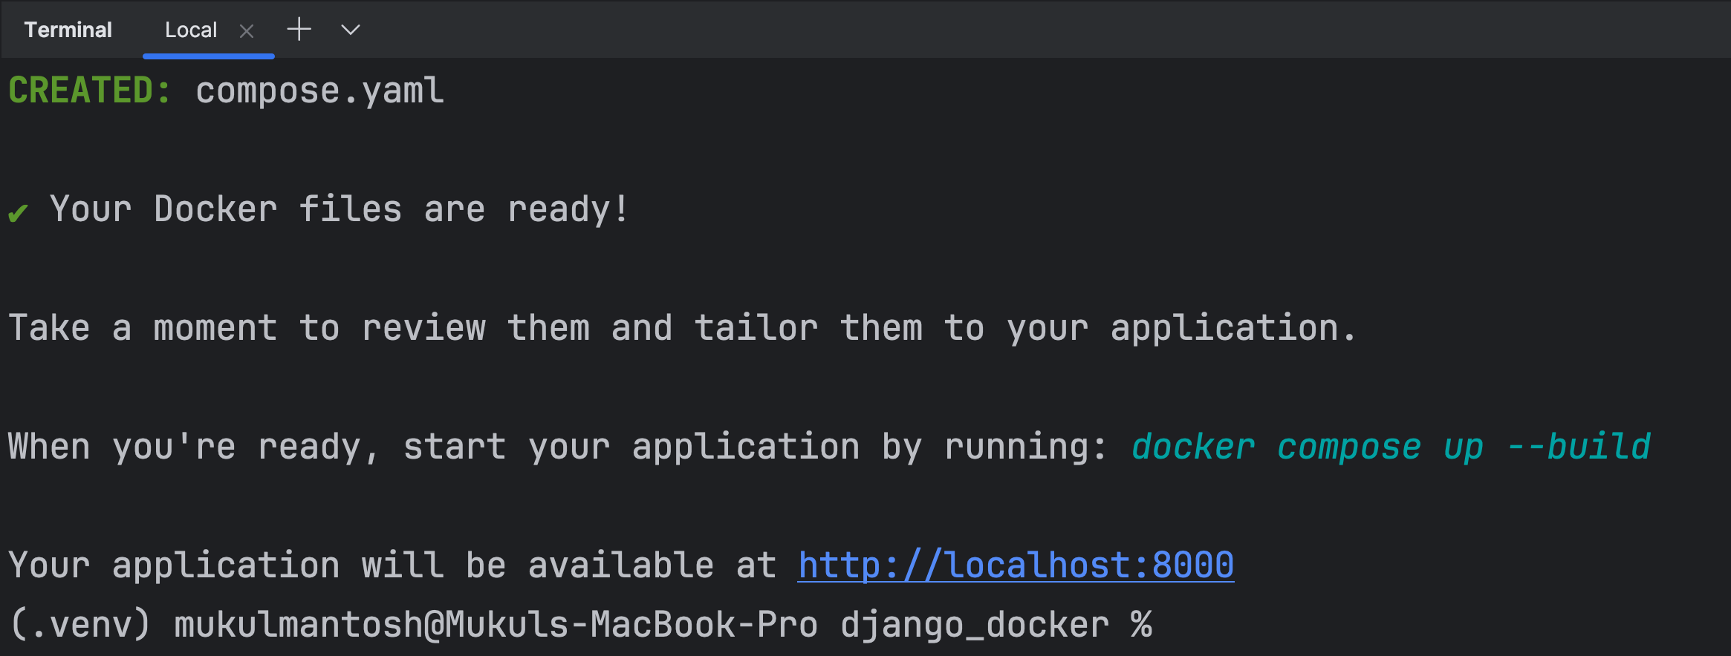Click the docker compose up --build command
The width and height of the screenshot is (1731, 656).
(1389, 447)
